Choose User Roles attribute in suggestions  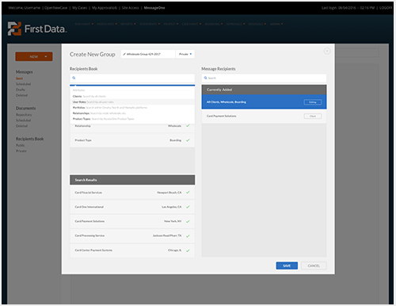pos(132,102)
